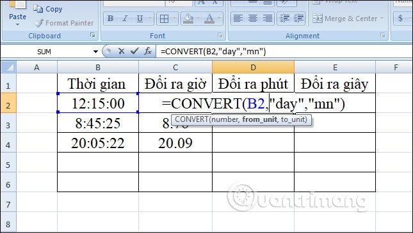Expand the Borders dropdown arrow
This screenshot has height=233, width=413.
[174, 19]
